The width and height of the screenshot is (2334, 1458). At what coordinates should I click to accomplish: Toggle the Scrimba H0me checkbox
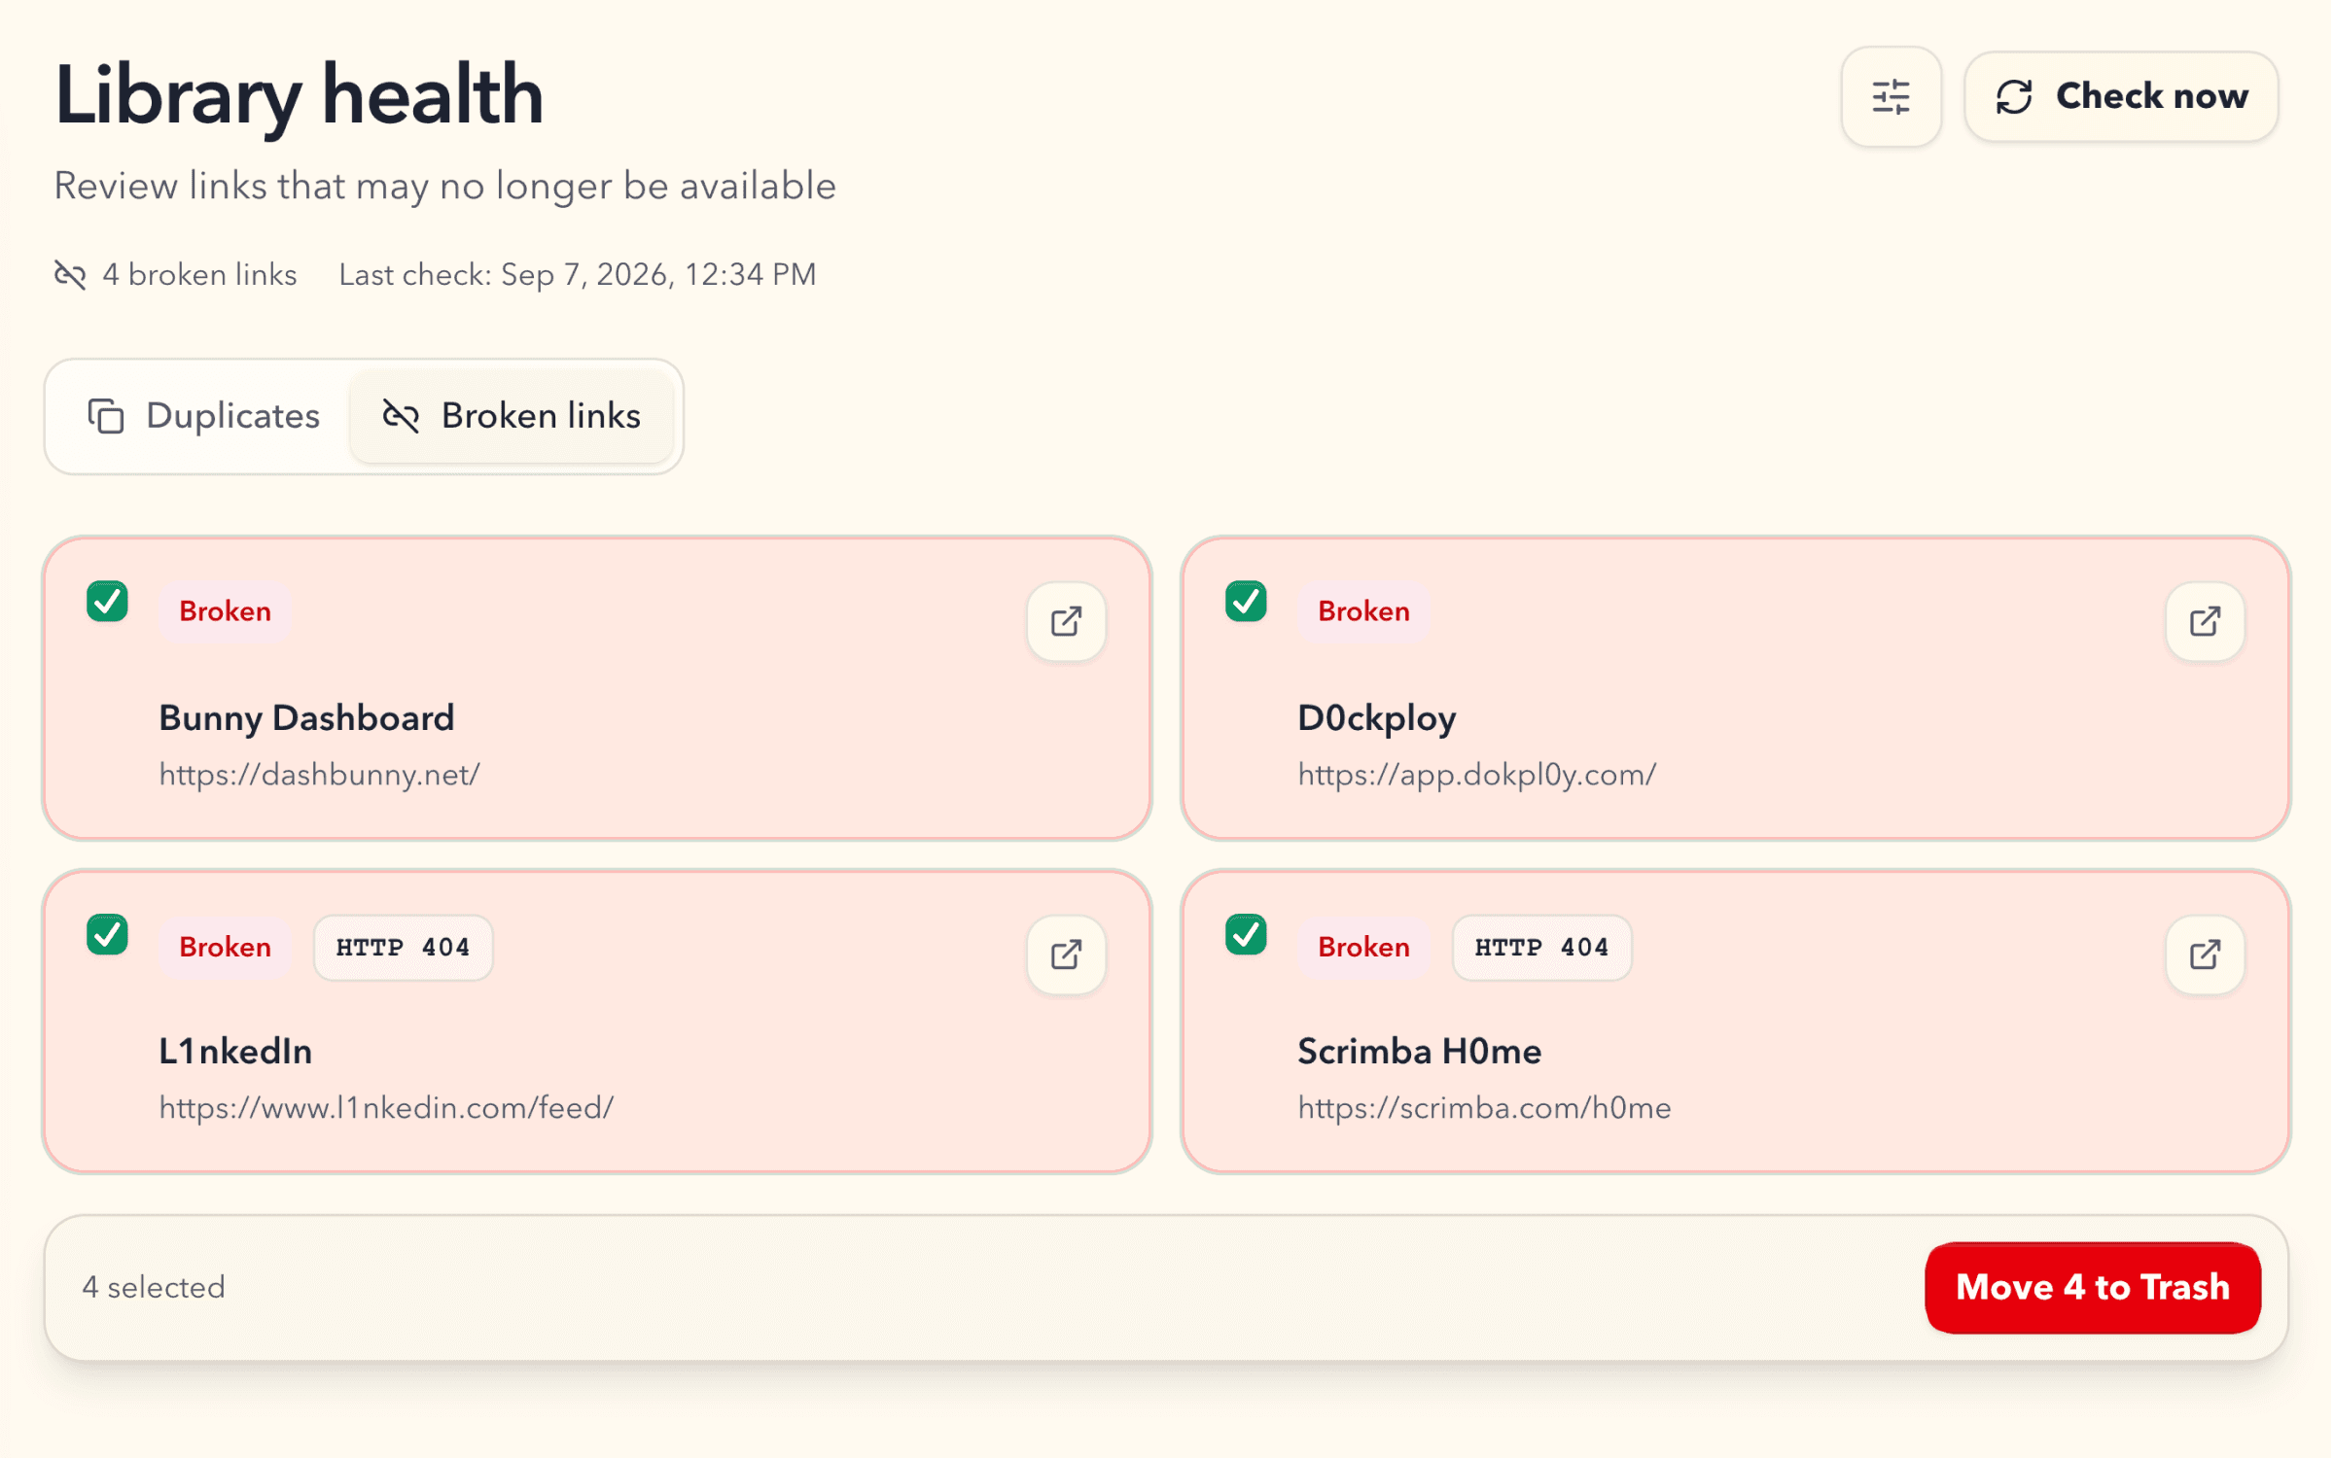(x=1246, y=935)
